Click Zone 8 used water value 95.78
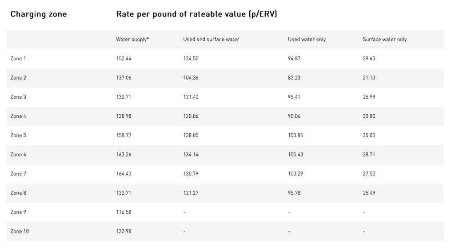Screen dimensions: 455x248 coord(294,192)
